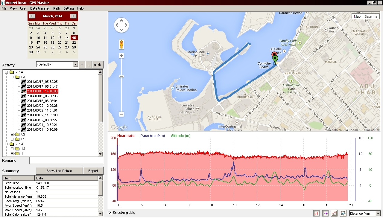
Task: Switch map to Satellite view
Action: [x=371, y=16]
